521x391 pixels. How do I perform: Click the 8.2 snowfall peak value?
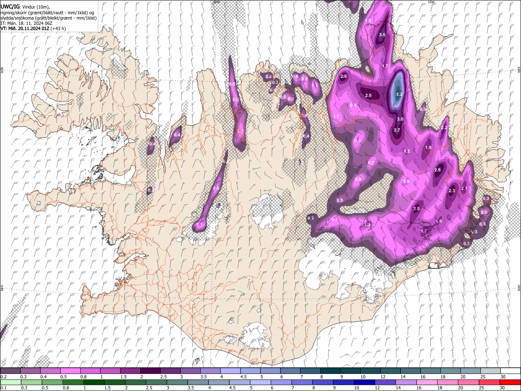[399, 94]
